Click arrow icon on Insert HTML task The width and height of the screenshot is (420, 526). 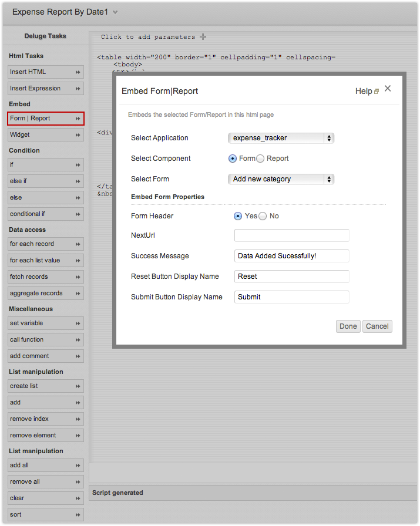[x=78, y=72]
